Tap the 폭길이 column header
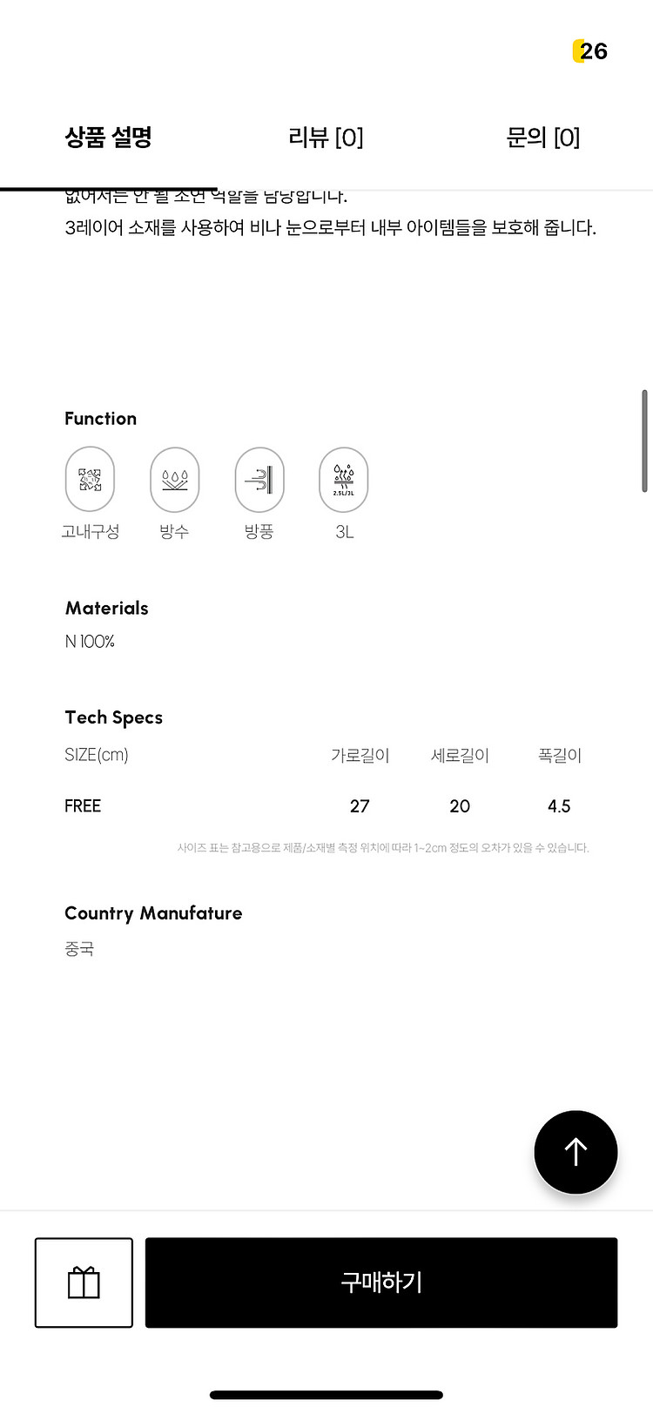The image size is (653, 1414). coord(559,755)
